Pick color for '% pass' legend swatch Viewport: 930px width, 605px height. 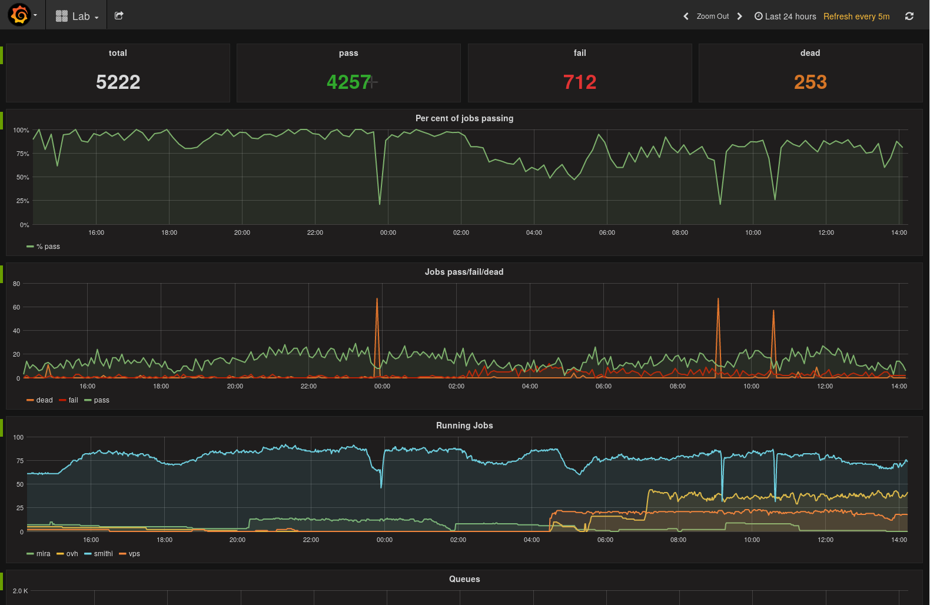(x=30, y=247)
